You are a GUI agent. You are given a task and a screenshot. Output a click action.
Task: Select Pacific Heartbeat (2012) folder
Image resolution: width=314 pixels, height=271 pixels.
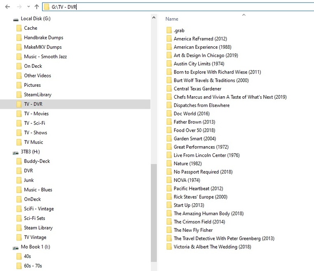click(198, 188)
